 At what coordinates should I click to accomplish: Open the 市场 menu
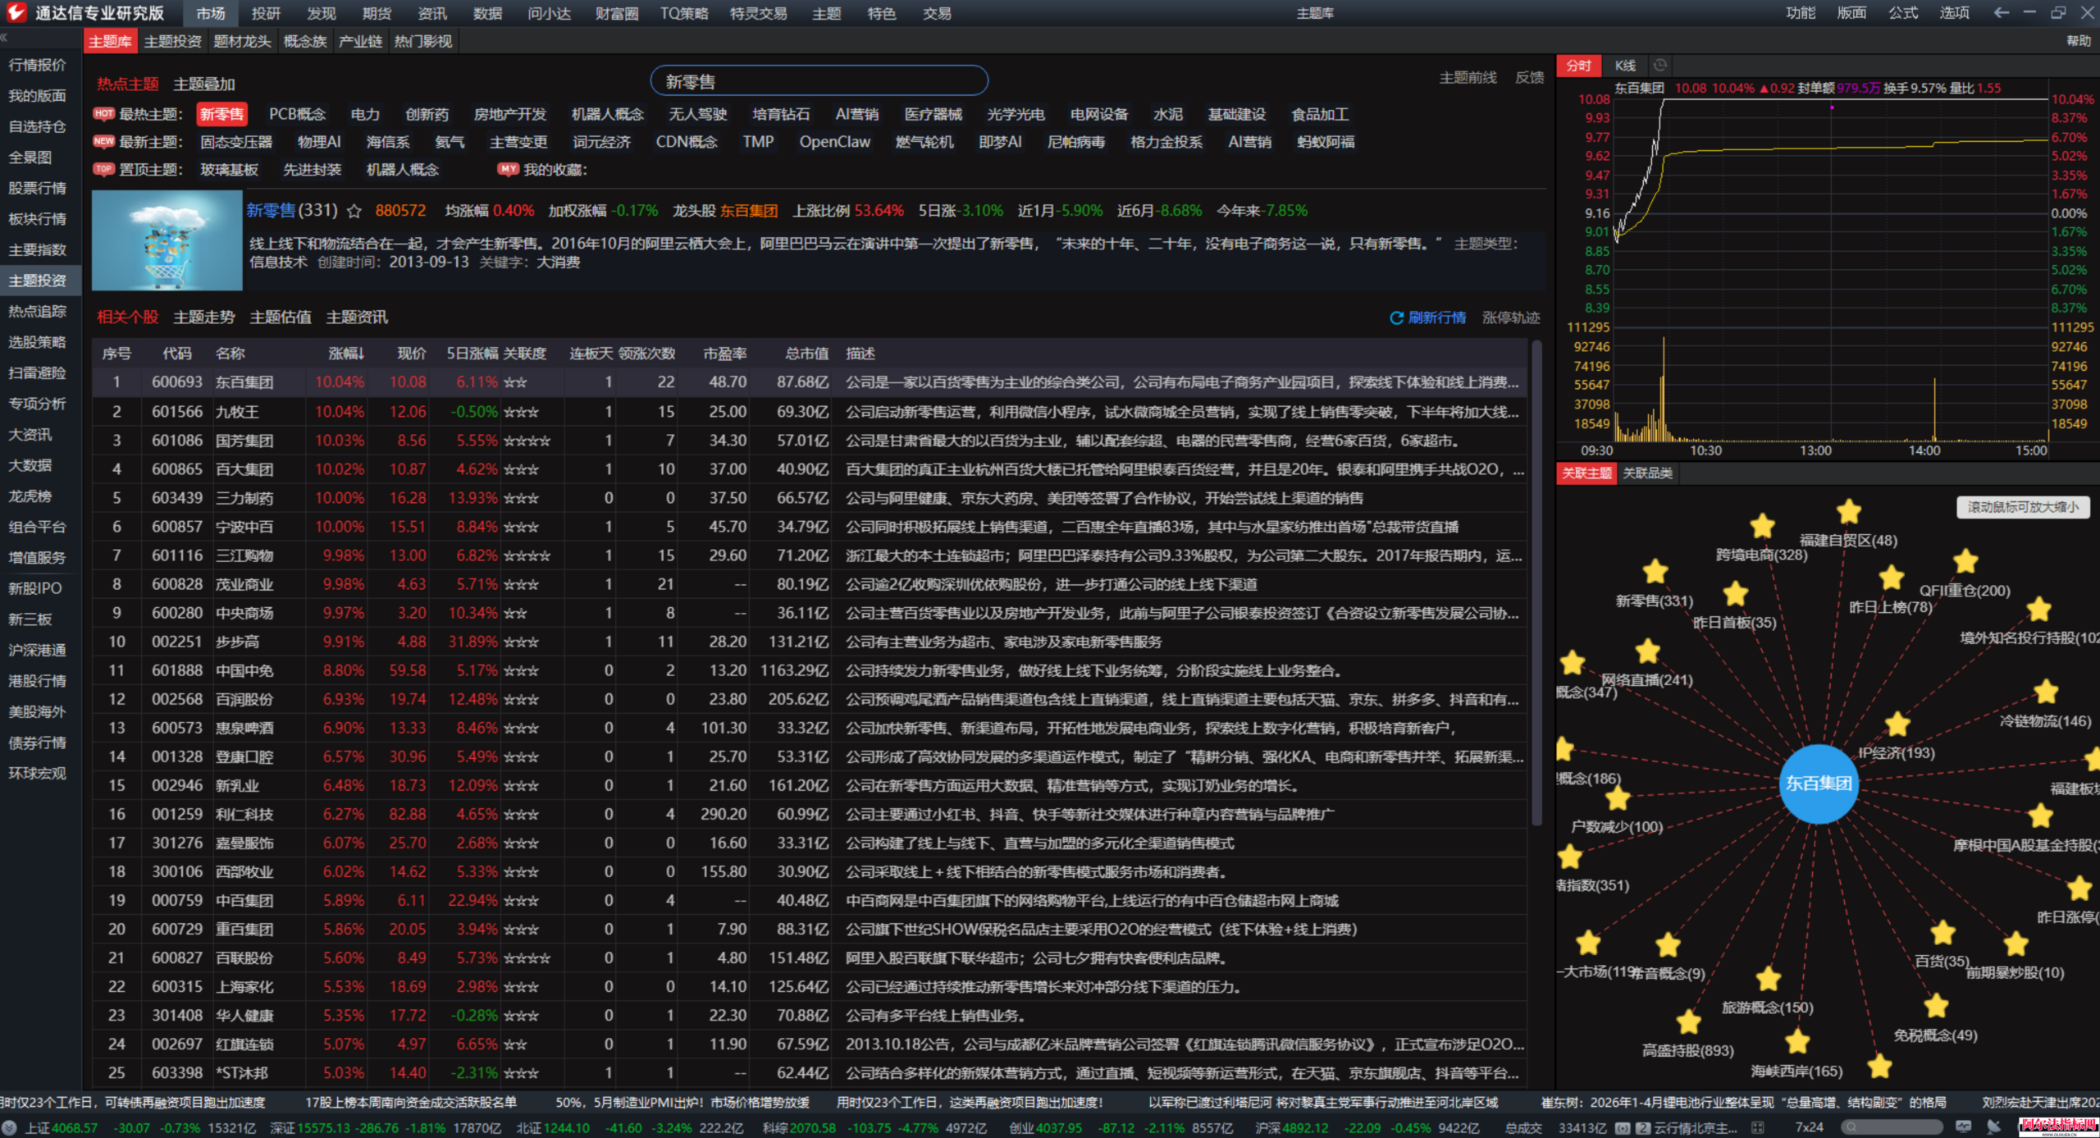point(210,13)
